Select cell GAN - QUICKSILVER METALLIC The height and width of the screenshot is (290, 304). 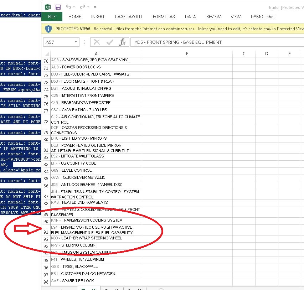pos(96,178)
